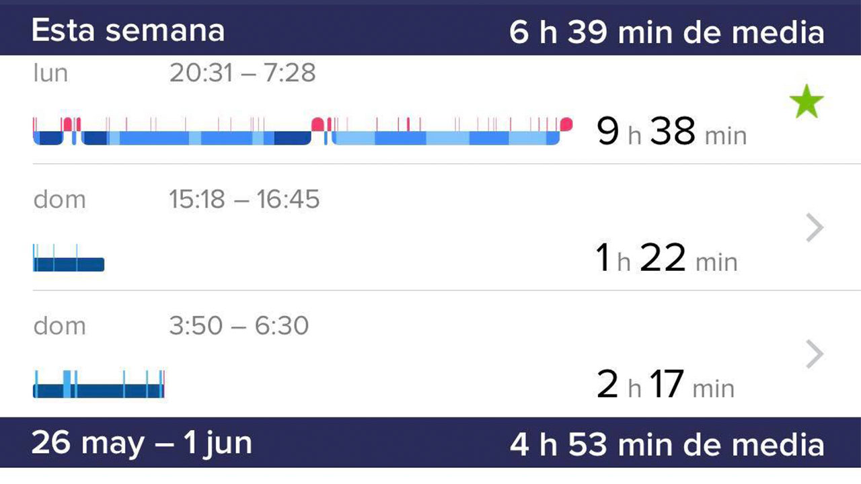Expand Sunday 3:50 sleep entry chevron

(815, 354)
